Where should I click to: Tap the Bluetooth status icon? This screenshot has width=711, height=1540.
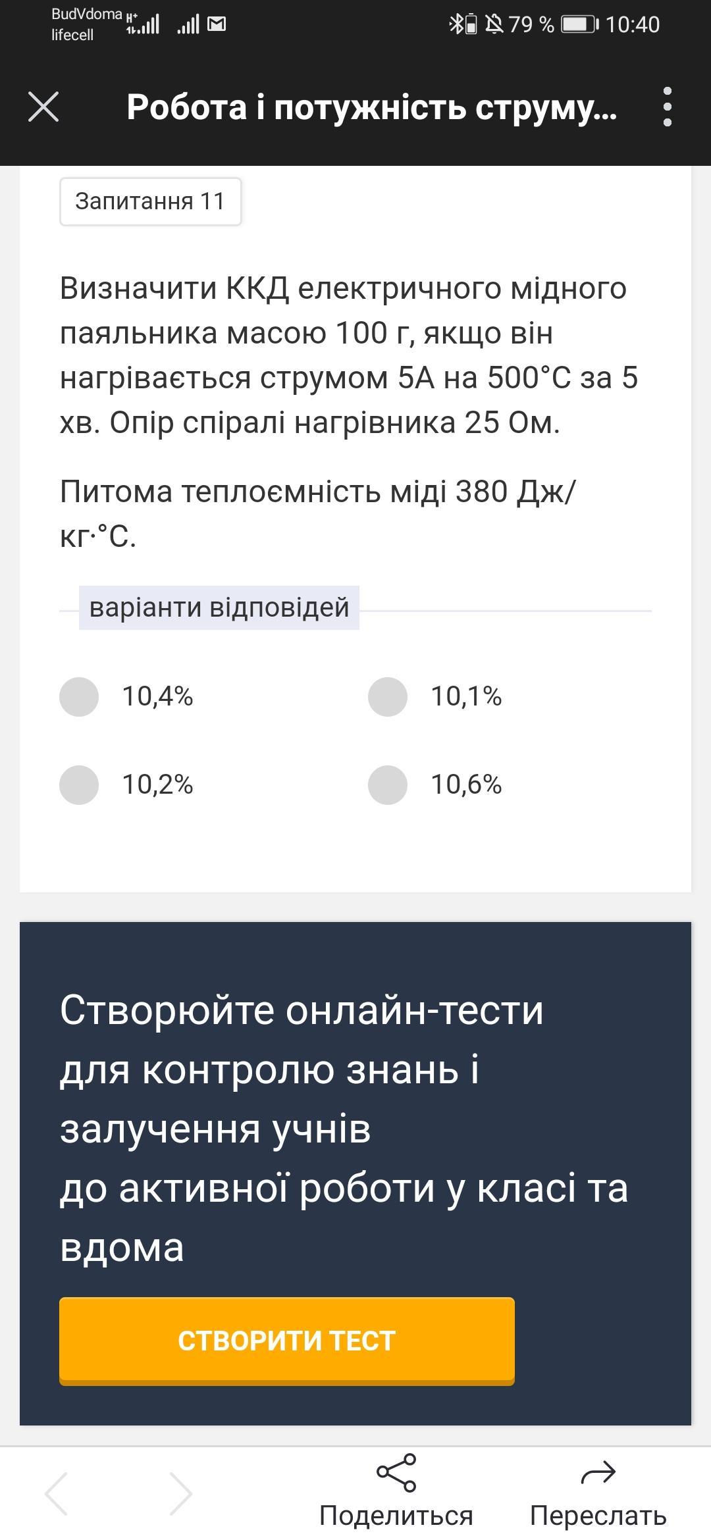pos(456,25)
